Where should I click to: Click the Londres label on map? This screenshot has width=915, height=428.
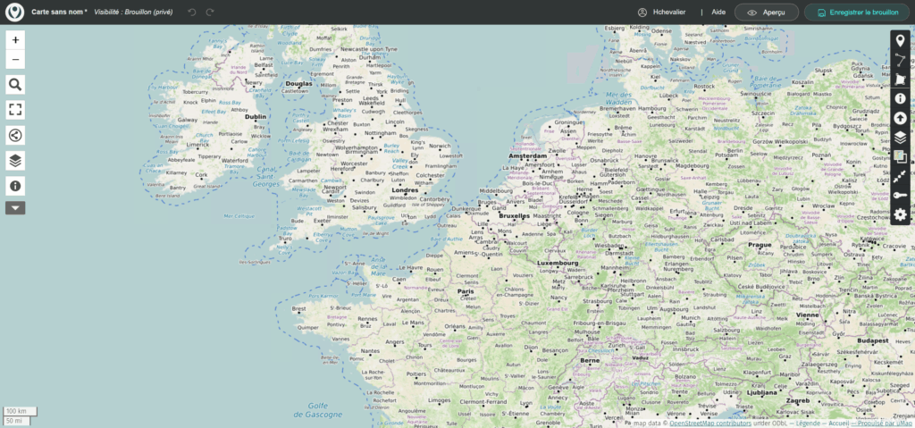click(405, 190)
